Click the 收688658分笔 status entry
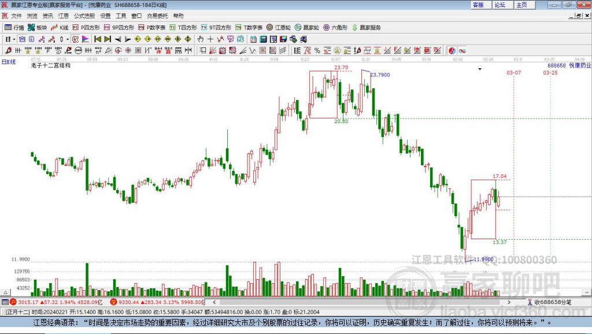This screenshot has width=592, height=334. 550,302
